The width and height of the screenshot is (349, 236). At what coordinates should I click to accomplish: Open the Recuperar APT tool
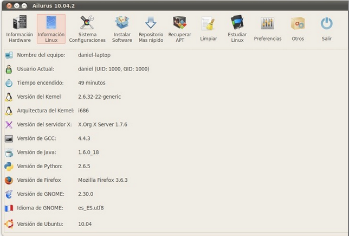point(179,29)
